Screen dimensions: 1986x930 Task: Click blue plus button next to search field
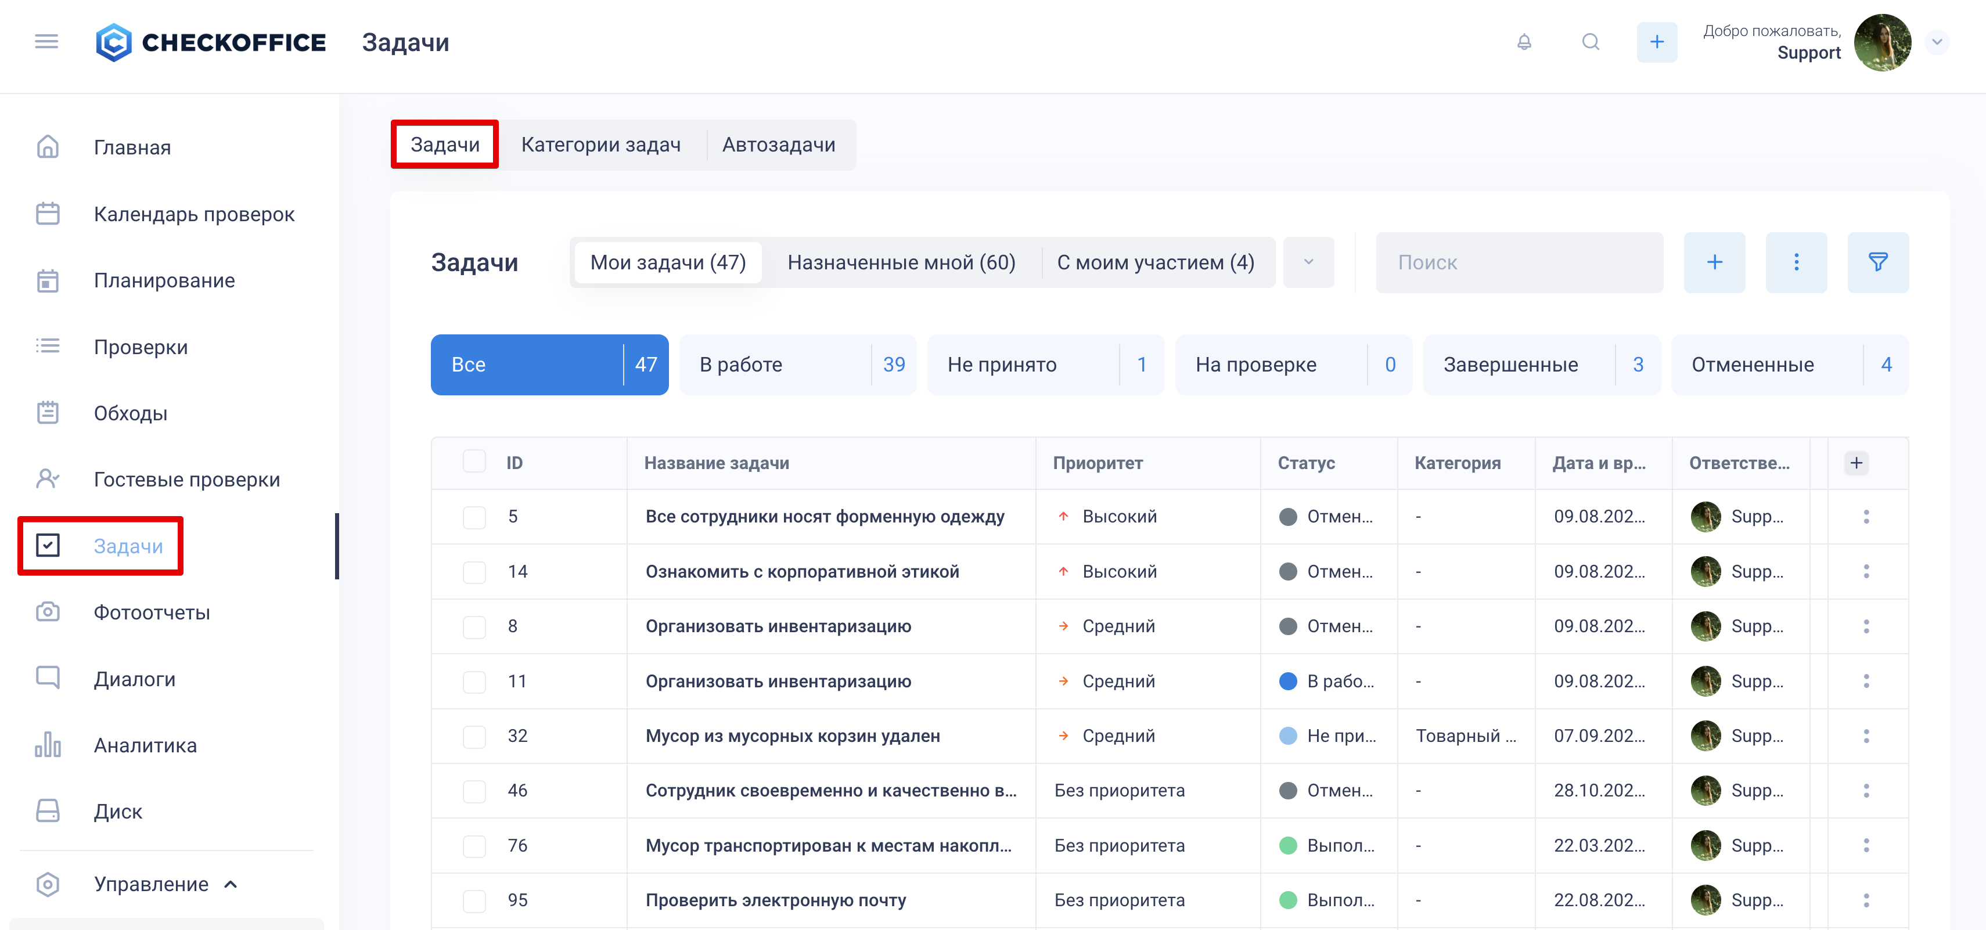1714,262
